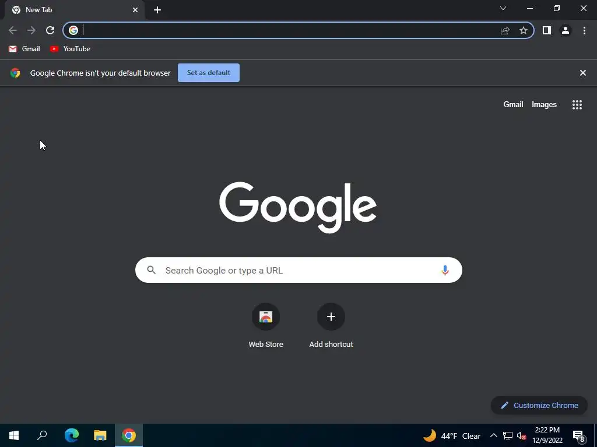Open Chrome three-dot menu
Viewport: 597px width, 447px height.
point(584,30)
